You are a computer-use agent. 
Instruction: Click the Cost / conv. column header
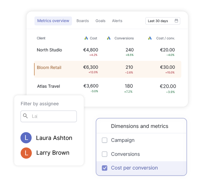166,38
